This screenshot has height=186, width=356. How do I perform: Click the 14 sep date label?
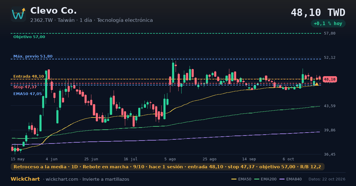tap(249, 159)
